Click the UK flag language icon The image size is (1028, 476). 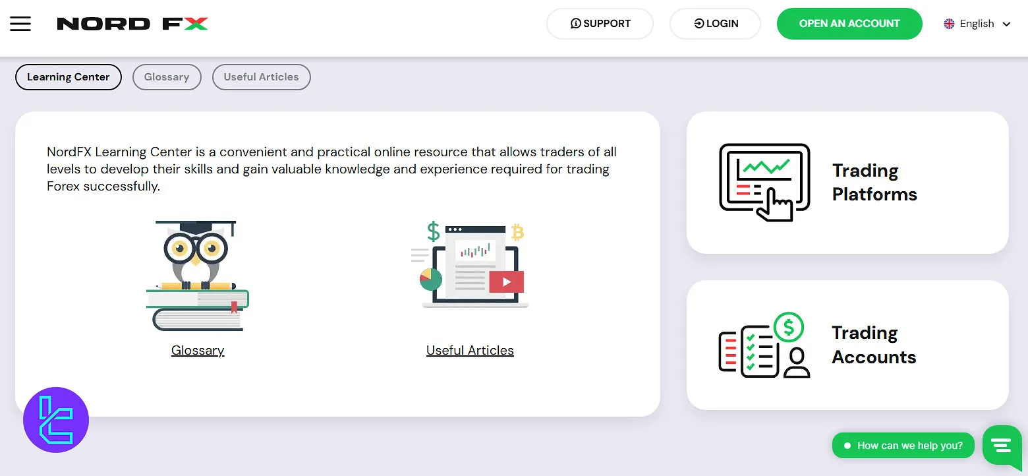949,24
